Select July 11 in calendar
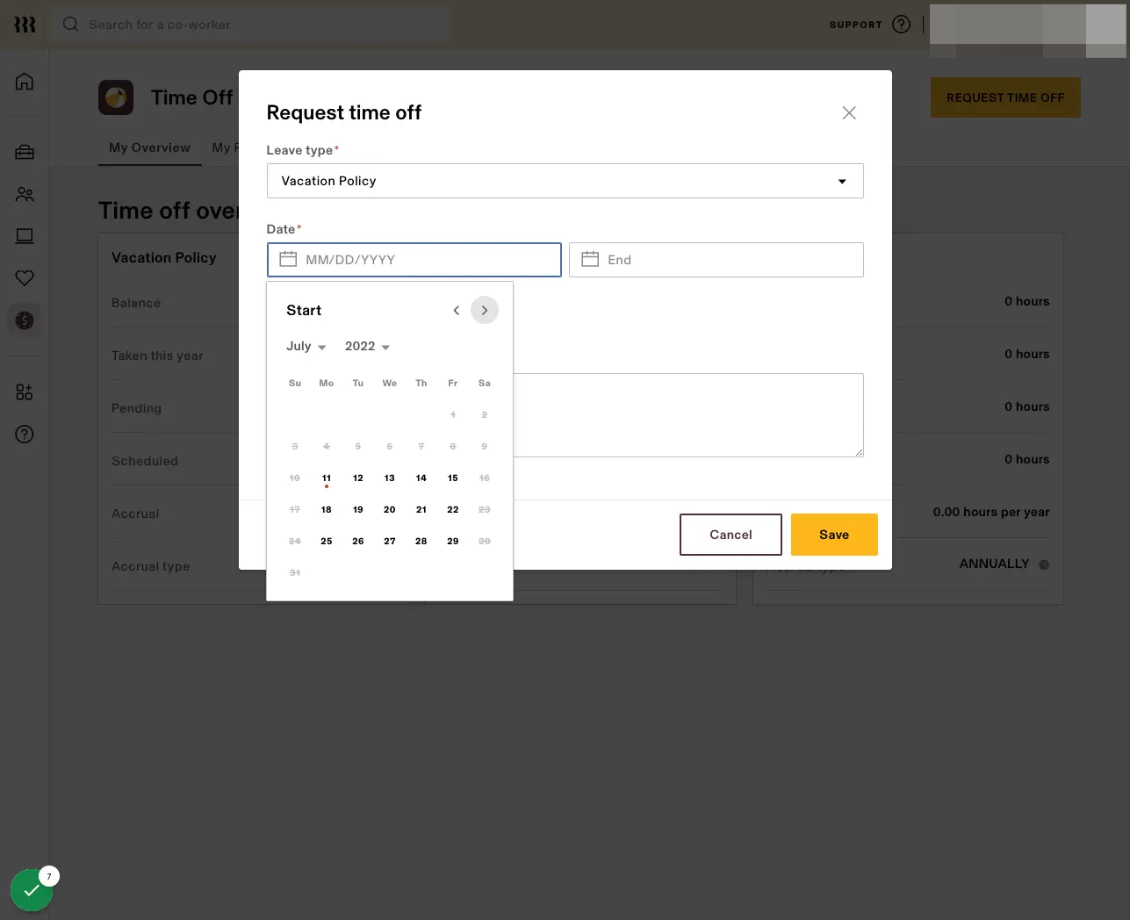This screenshot has height=920, width=1130. [327, 478]
